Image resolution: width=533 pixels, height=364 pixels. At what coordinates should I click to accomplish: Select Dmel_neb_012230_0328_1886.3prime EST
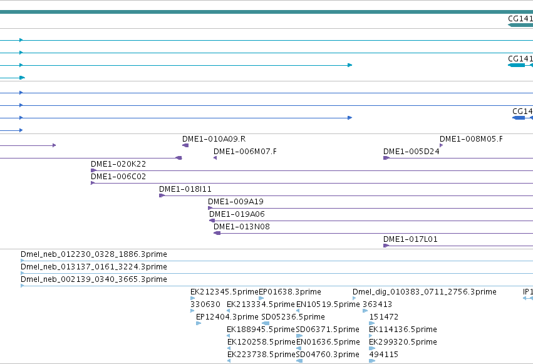click(x=94, y=254)
